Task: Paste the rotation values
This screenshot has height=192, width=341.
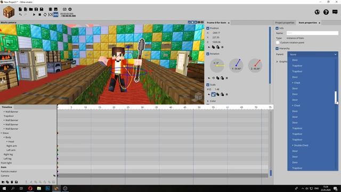Action: point(222,78)
